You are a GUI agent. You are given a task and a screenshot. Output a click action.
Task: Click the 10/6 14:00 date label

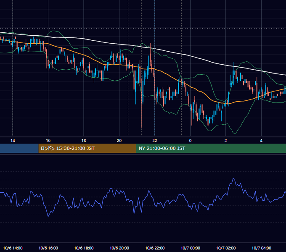pos(13,248)
